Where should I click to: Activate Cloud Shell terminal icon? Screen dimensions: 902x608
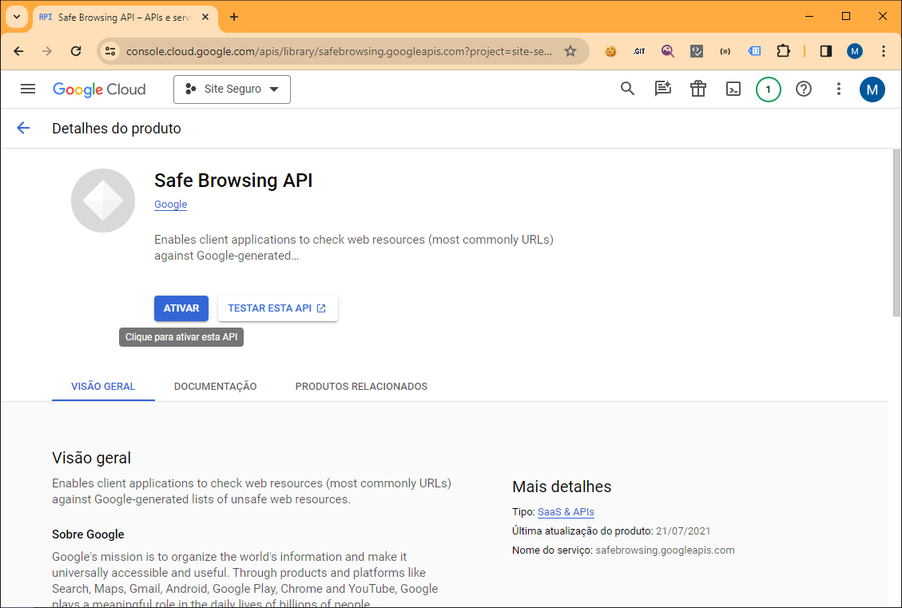(x=733, y=89)
